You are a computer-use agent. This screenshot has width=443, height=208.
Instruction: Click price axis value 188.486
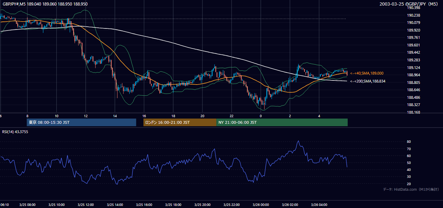click(414, 97)
